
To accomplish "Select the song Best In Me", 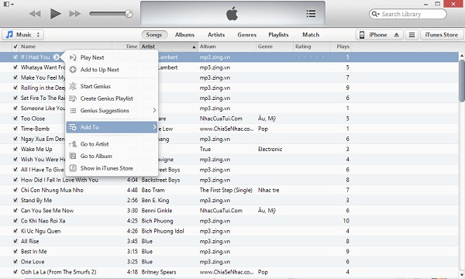I will (x=34, y=251).
